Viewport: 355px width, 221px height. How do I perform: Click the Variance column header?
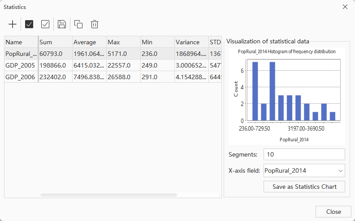(x=190, y=42)
